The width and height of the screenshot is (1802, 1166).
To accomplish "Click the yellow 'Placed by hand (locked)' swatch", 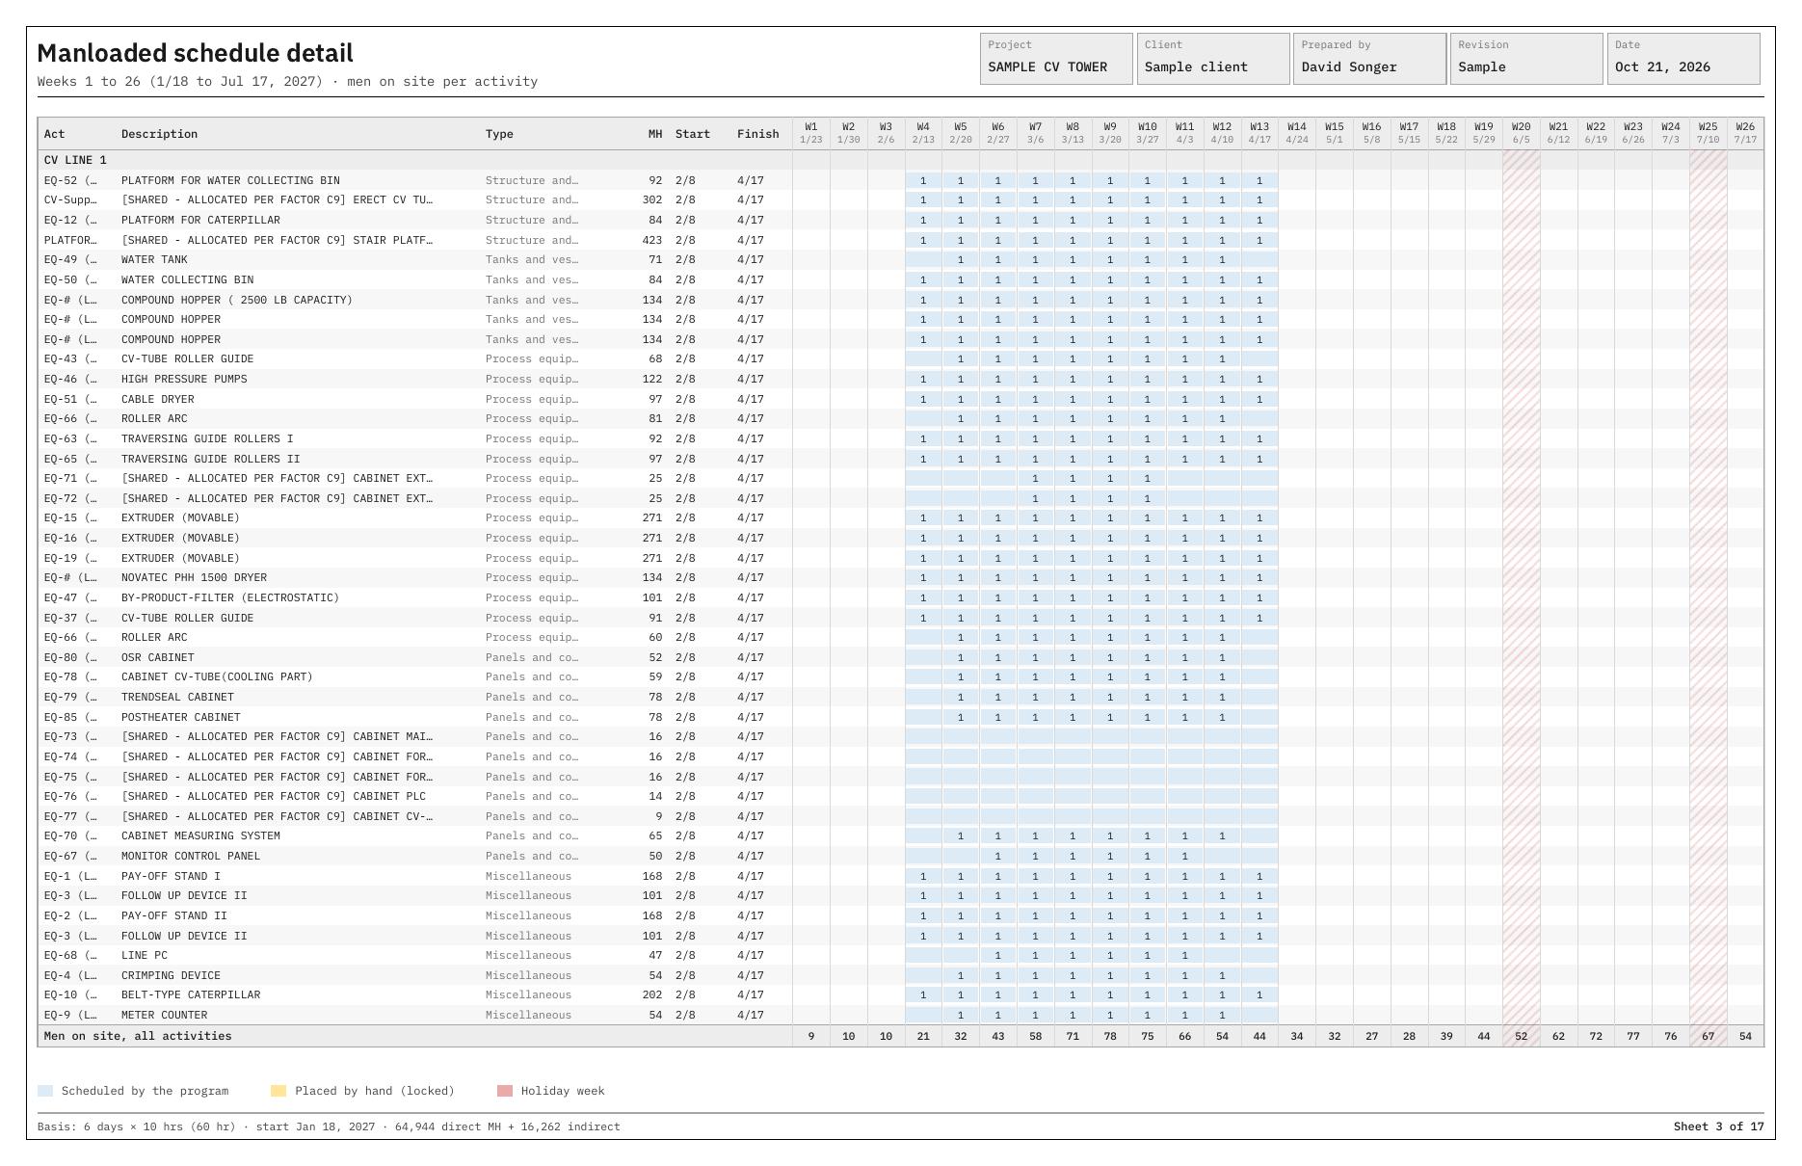I will click(x=278, y=1091).
